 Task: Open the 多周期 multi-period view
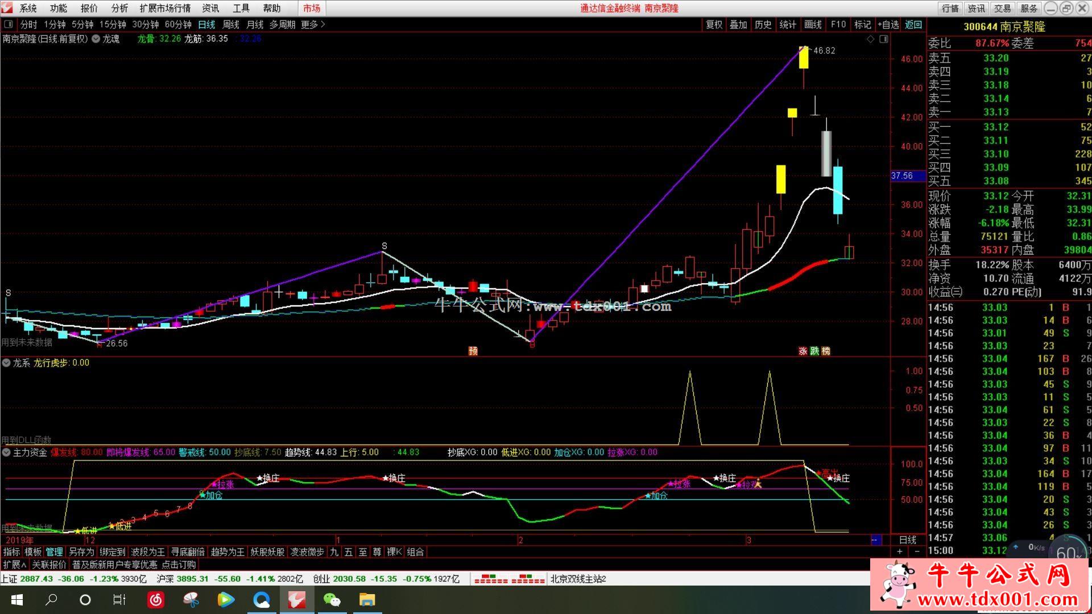point(282,24)
